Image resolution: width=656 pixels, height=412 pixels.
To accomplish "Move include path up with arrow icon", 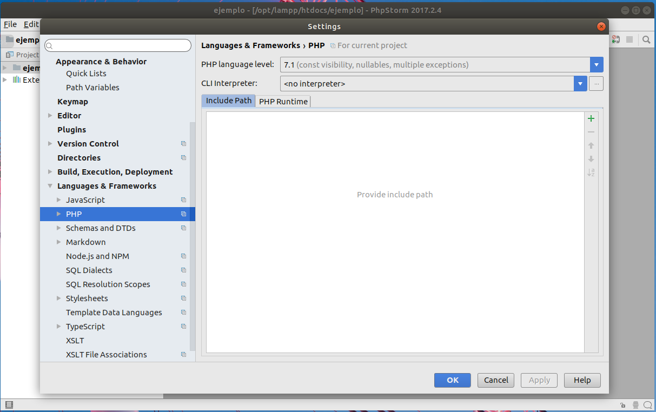I will point(591,145).
